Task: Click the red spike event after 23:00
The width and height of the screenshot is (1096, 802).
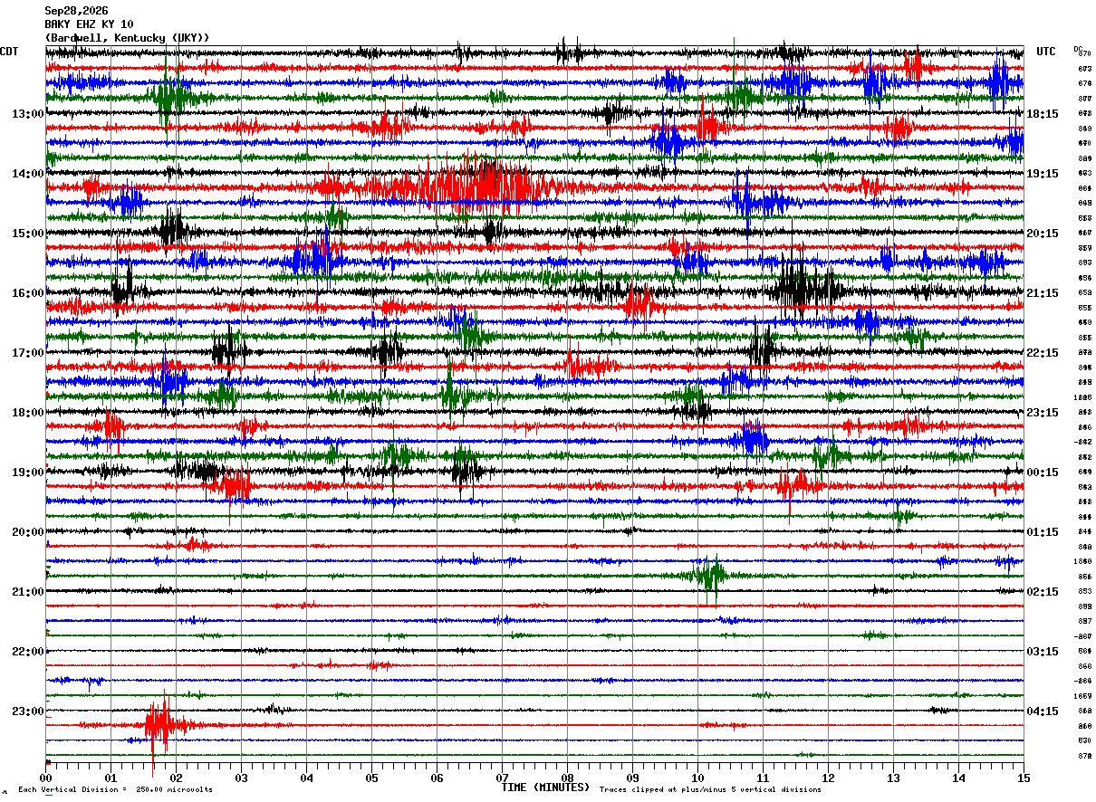Action: click(161, 725)
